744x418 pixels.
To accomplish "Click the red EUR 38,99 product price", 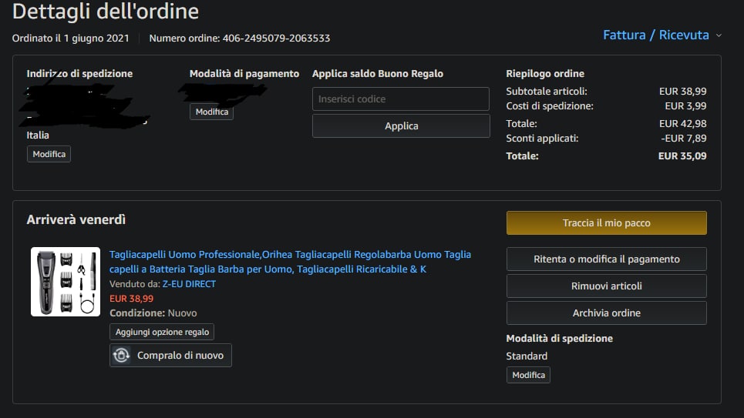I will [131, 298].
